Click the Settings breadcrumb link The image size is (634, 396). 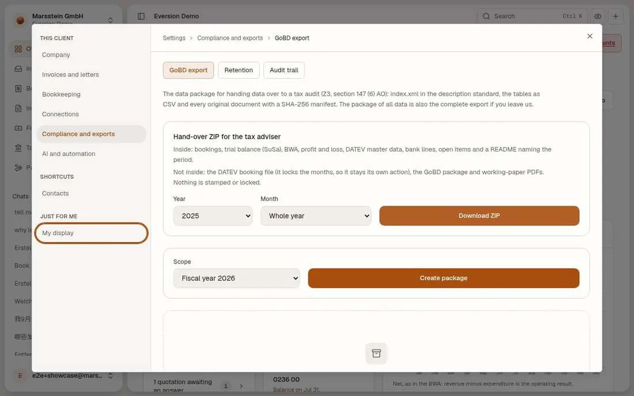[x=174, y=38]
